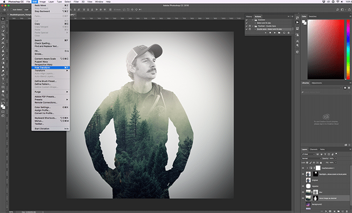Collapse the Double Xpos action set

point(253,26)
